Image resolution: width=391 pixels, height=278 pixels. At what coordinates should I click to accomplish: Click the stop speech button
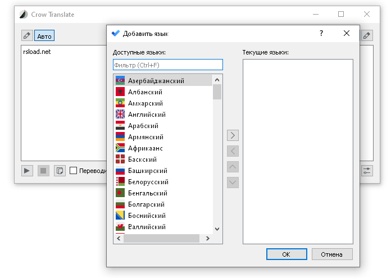coord(43,171)
